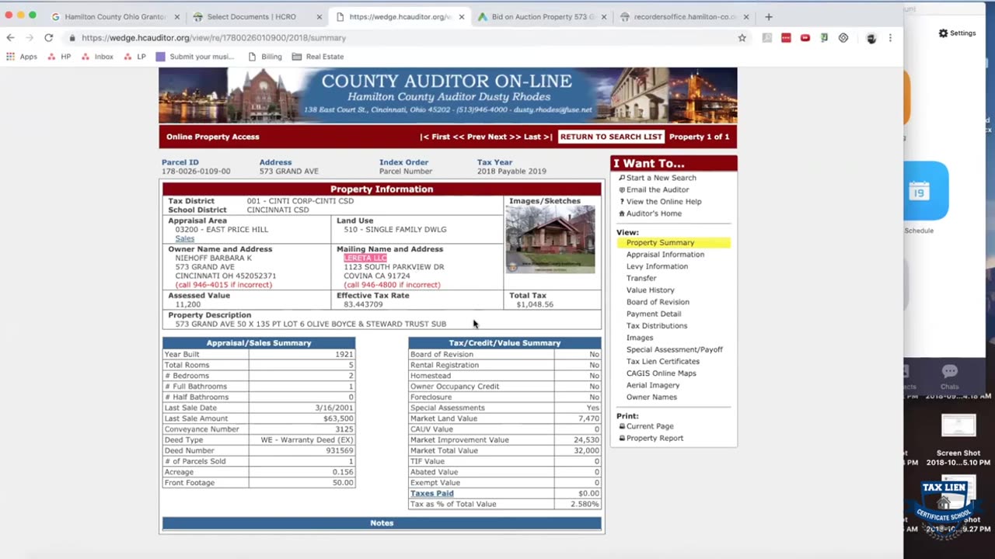Click the highlighted LERETA LLC mailing name
This screenshot has width=995, height=559.
tap(365, 258)
